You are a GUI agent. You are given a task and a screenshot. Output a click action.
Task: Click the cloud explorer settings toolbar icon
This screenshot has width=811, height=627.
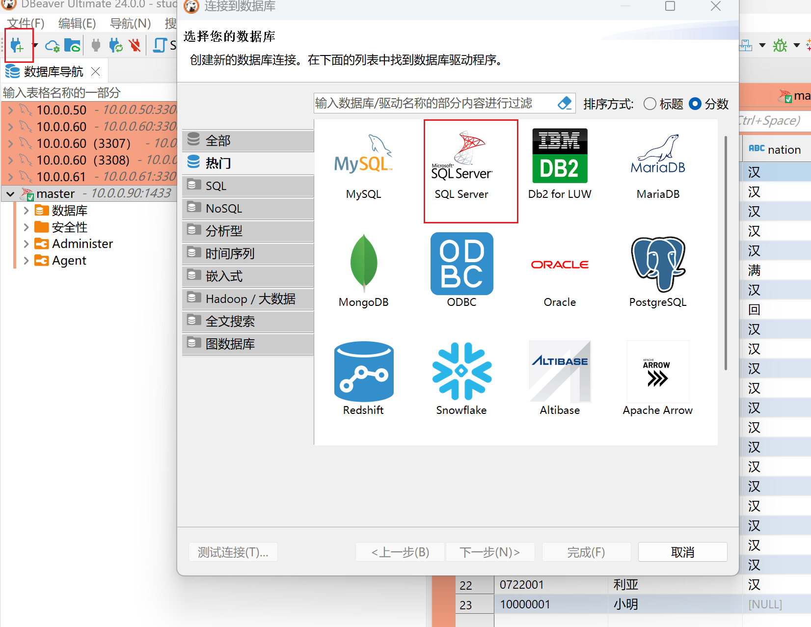pyautogui.click(x=52, y=46)
